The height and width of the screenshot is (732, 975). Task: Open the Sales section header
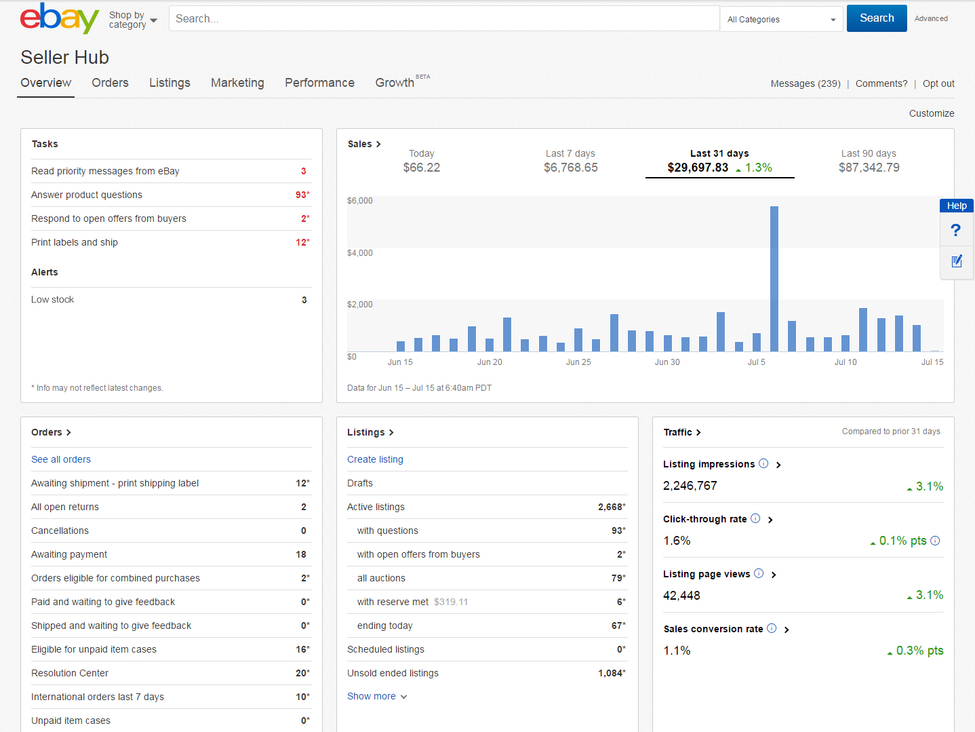(364, 144)
